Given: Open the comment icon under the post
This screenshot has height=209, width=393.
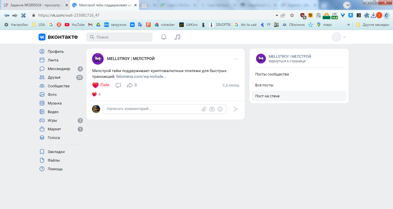Looking at the screenshot, I should click(118, 85).
